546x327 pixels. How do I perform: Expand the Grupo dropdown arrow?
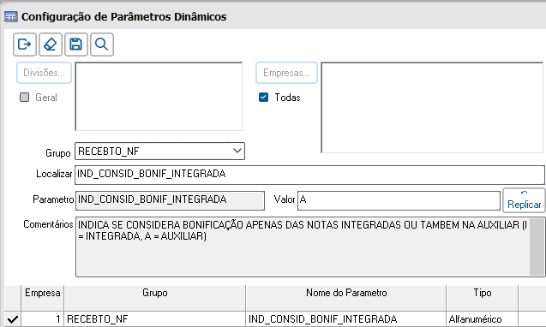click(237, 151)
